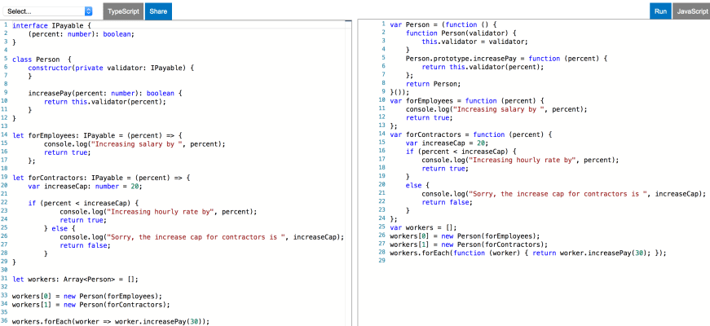The height and width of the screenshot is (326, 710).
Task: Switch to the TypeScript tab
Action: click(124, 11)
